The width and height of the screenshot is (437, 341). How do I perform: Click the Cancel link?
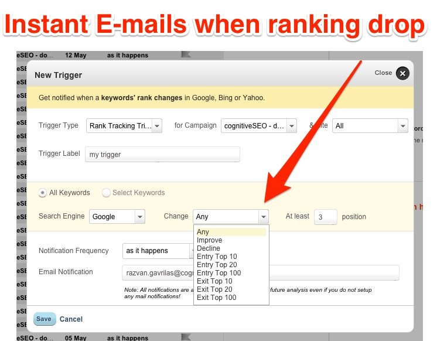71,319
